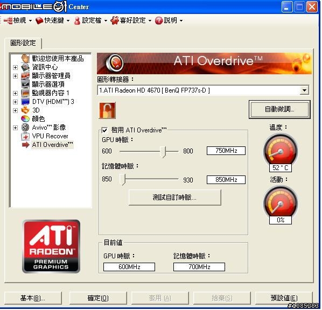The width and height of the screenshot is (322, 310).
Task: Expand the DTV (HDMI) 3 tree node
Action: click(15, 102)
